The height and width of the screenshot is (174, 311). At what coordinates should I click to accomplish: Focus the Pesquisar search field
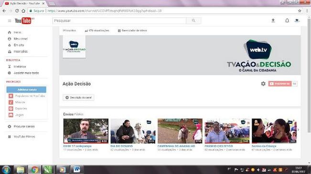point(119,20)
